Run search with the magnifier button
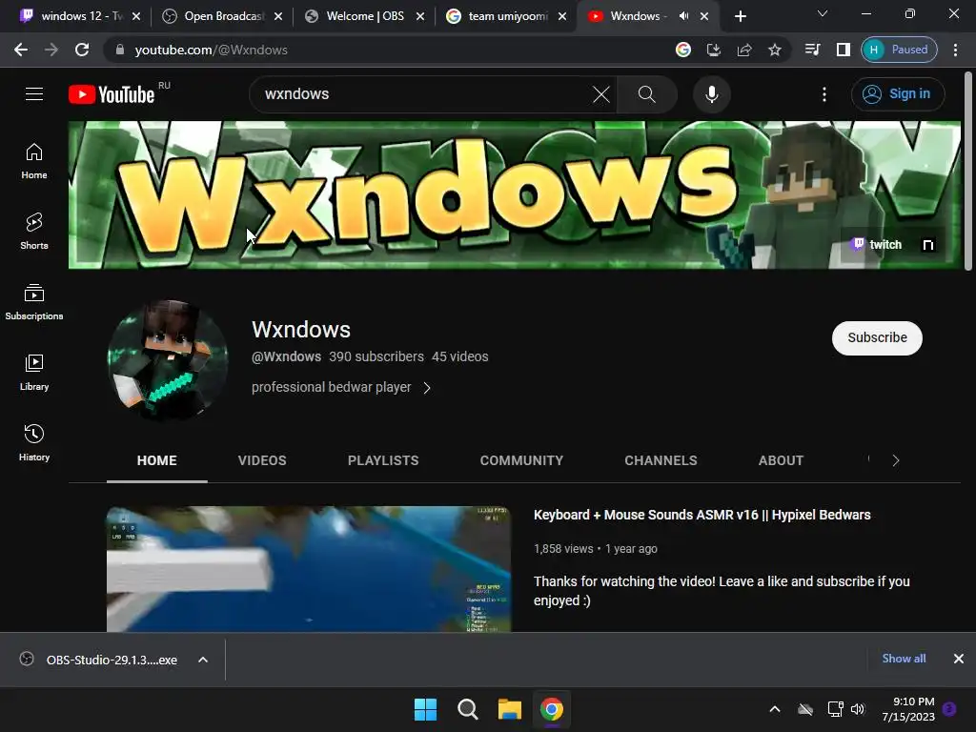This screenshot has height=732, width=976. point(647,94)
